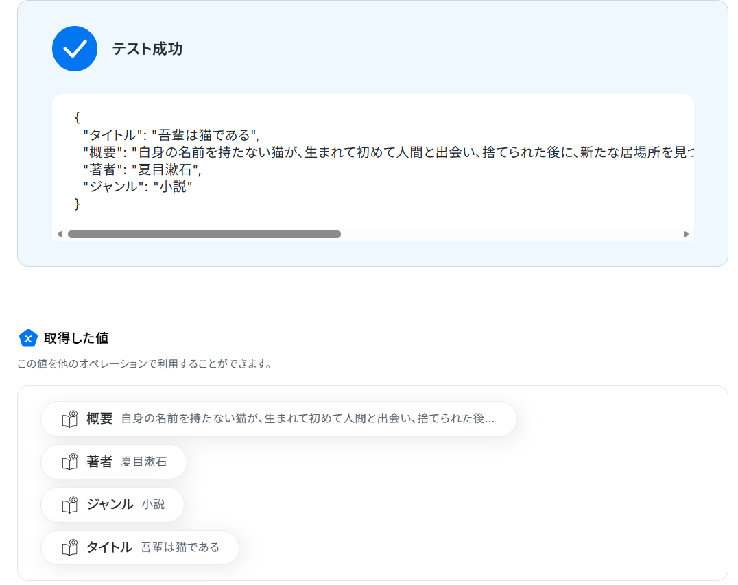Select the 概要 value chip

(x=278, y=419)
